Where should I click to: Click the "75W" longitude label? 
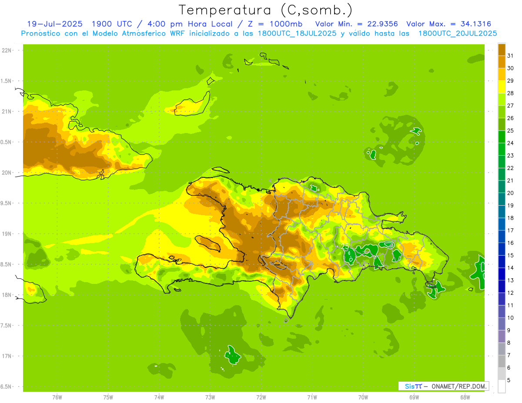[108, 397]
